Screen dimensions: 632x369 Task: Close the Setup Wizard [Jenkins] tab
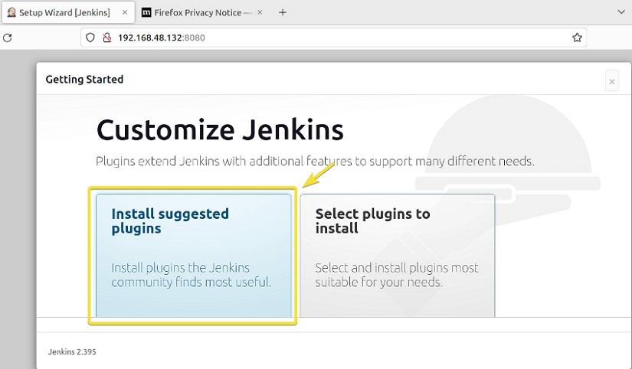click(x=125, y=12)
